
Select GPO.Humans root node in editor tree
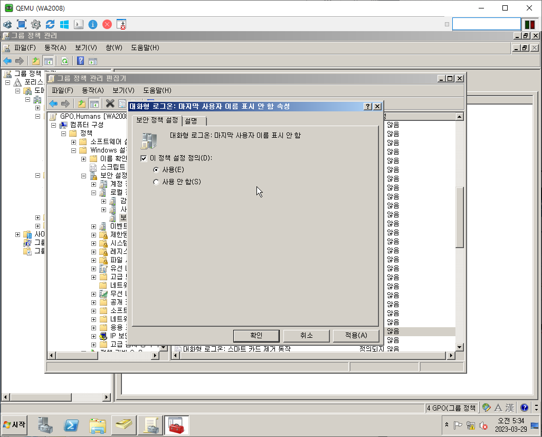[x=93, y=117]
